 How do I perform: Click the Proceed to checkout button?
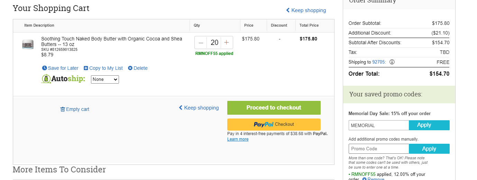(274, 108)
